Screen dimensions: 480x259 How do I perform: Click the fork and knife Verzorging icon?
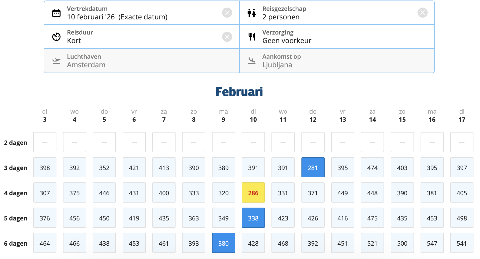(x=252, y=37)
